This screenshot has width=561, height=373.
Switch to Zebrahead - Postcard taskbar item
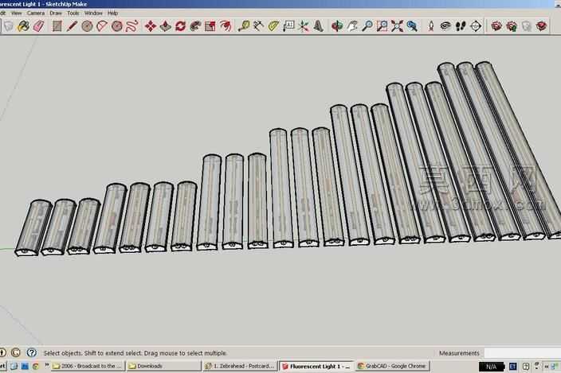tap(240, 366)
